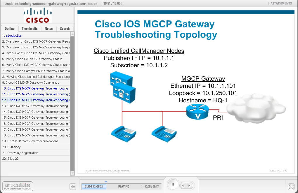Select outline slide 18 Troubleshooting
Viewport: 298px width, 193px height.
pyautogui.click(x=36, y=135)
